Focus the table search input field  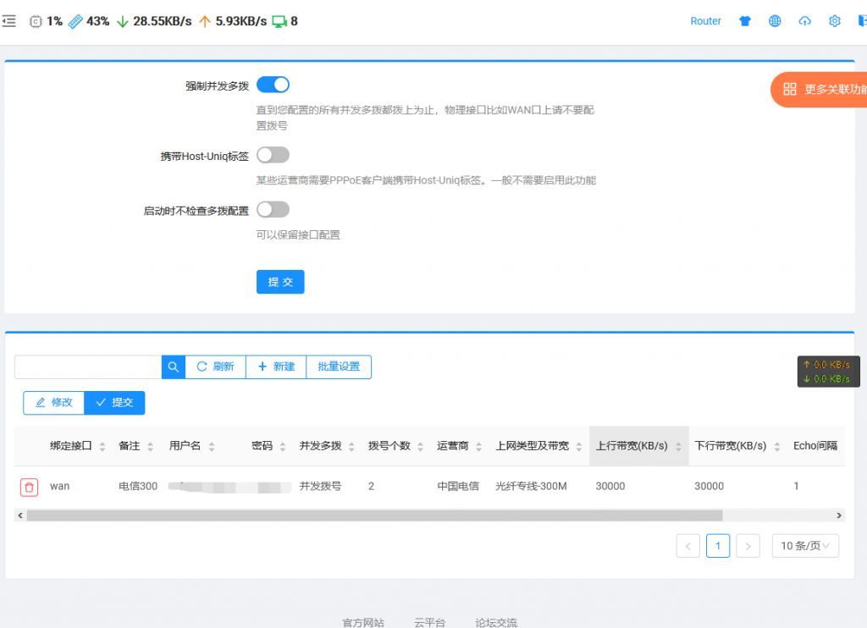88,367
